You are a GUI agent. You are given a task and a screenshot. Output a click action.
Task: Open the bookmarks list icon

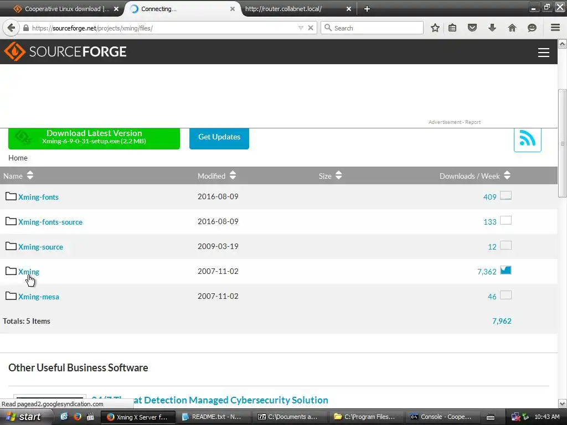(452, 28)
